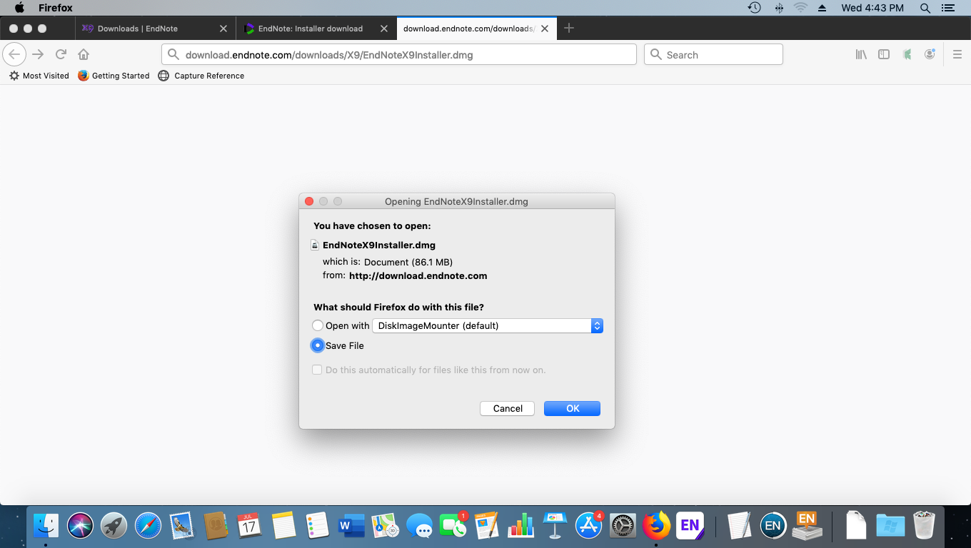Open Microsoft Word from the Dock

[x=351, y=527]
